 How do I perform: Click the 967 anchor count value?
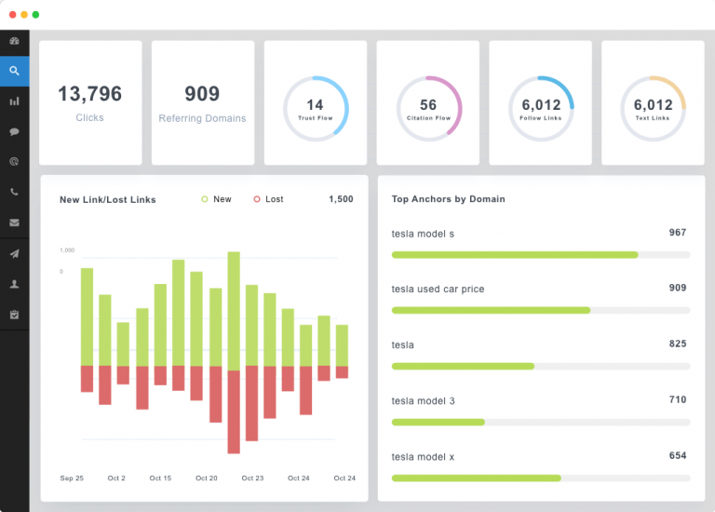click(678, 233)
